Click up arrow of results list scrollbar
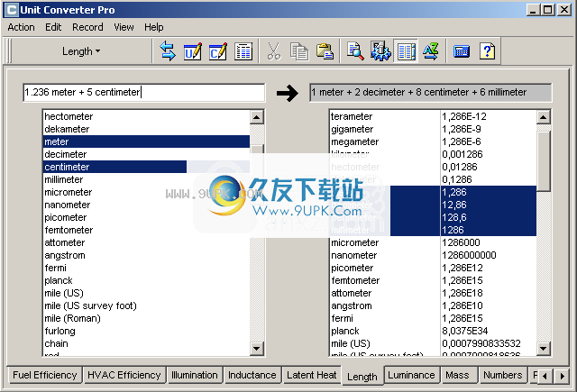The width and height of the screenshot is (577, 392). (543, 117)
